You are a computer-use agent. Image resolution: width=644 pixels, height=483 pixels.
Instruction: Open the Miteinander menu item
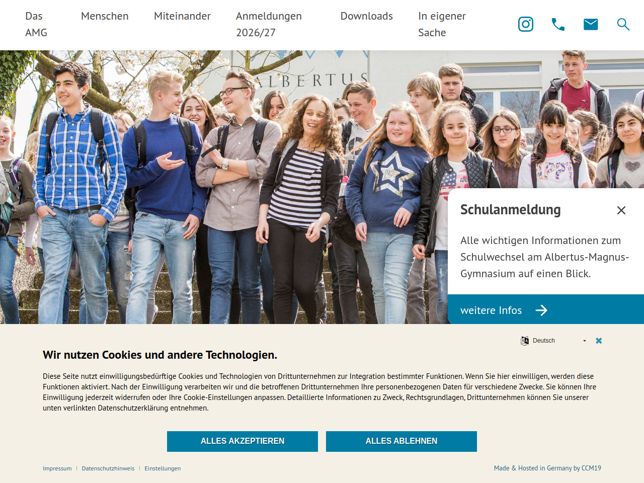182,16
